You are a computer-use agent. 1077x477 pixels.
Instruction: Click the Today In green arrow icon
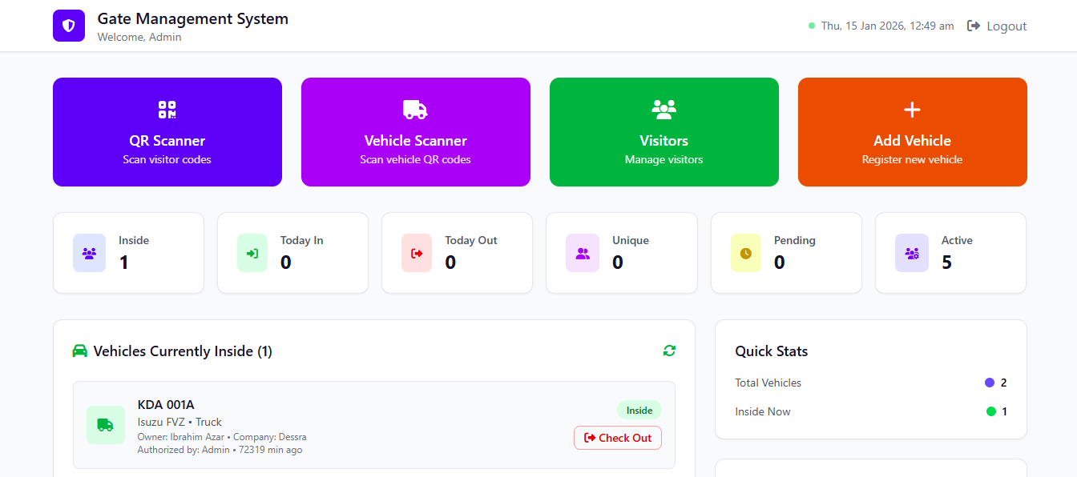point(252,253)
